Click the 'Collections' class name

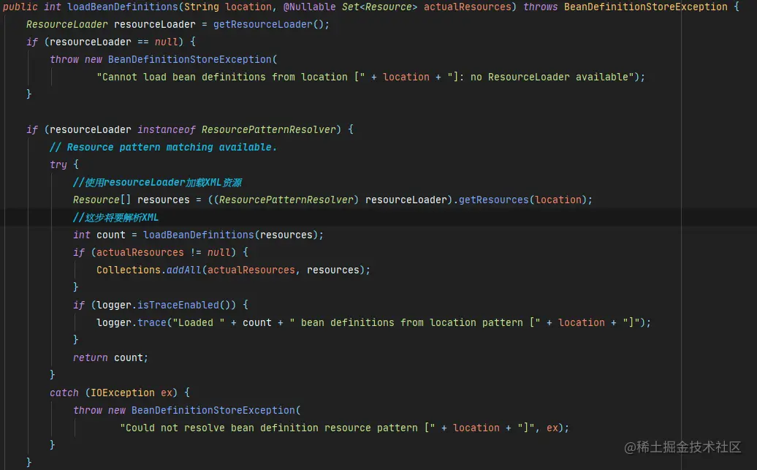pyautogui.click(x=128, y=270)
